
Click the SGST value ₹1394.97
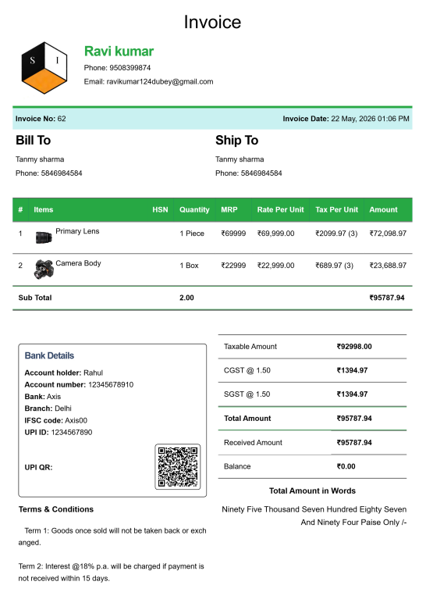pyautogui.click(x=352, y=394)
